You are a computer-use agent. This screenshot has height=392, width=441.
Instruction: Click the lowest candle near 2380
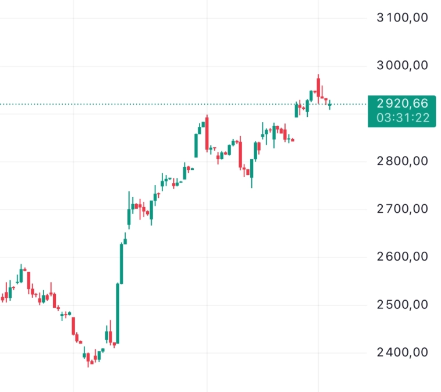point(88,359)
